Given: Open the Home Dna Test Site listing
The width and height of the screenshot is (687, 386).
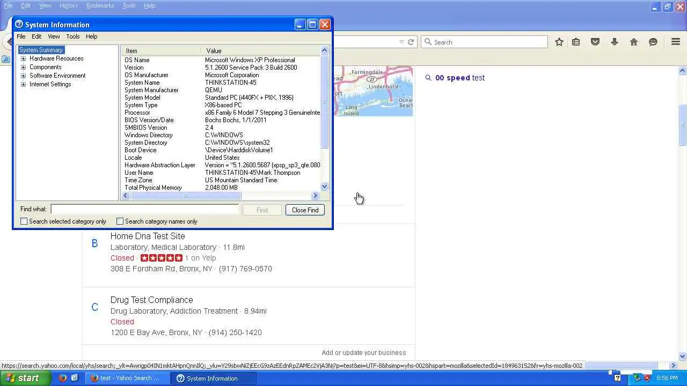Looking at the screenshot, I should pos(148,236).
